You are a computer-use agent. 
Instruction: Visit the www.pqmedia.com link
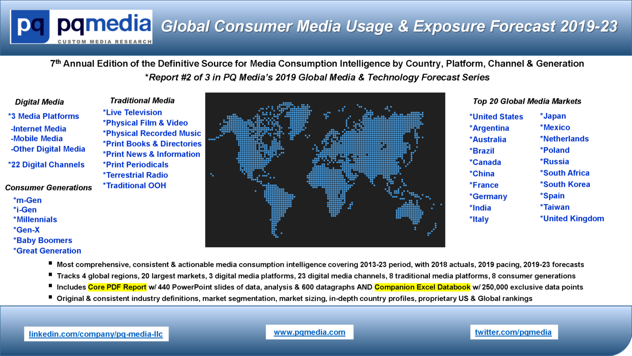click(310, 332)
